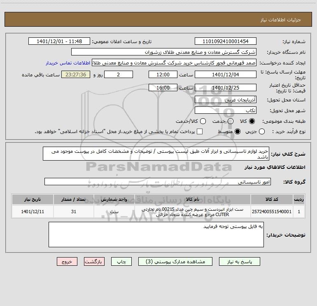Image resolution: width=317 pixels, height=306 pixels.
Task: Click the announcement date field 1401/12/01 - 11:48
Action: [59, 41]
